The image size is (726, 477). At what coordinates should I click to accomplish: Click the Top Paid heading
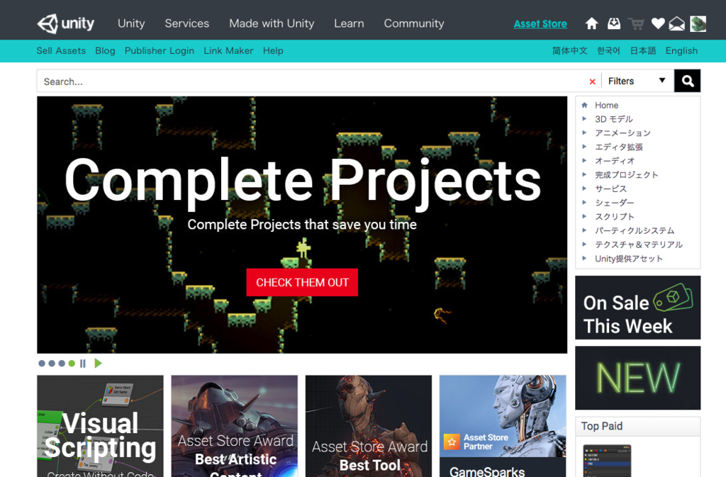(x=602, y=426)
